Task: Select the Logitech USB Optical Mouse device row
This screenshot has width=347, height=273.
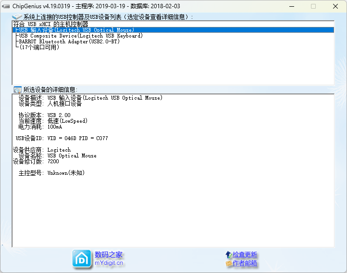Action: (x=173, y=30)
